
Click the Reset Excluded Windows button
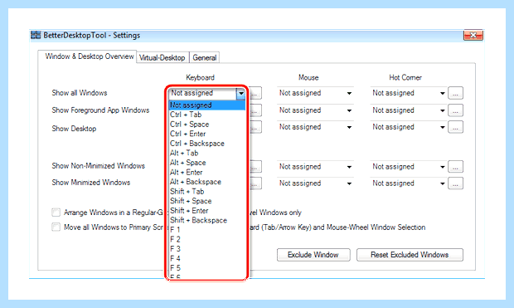coord(410,255)
